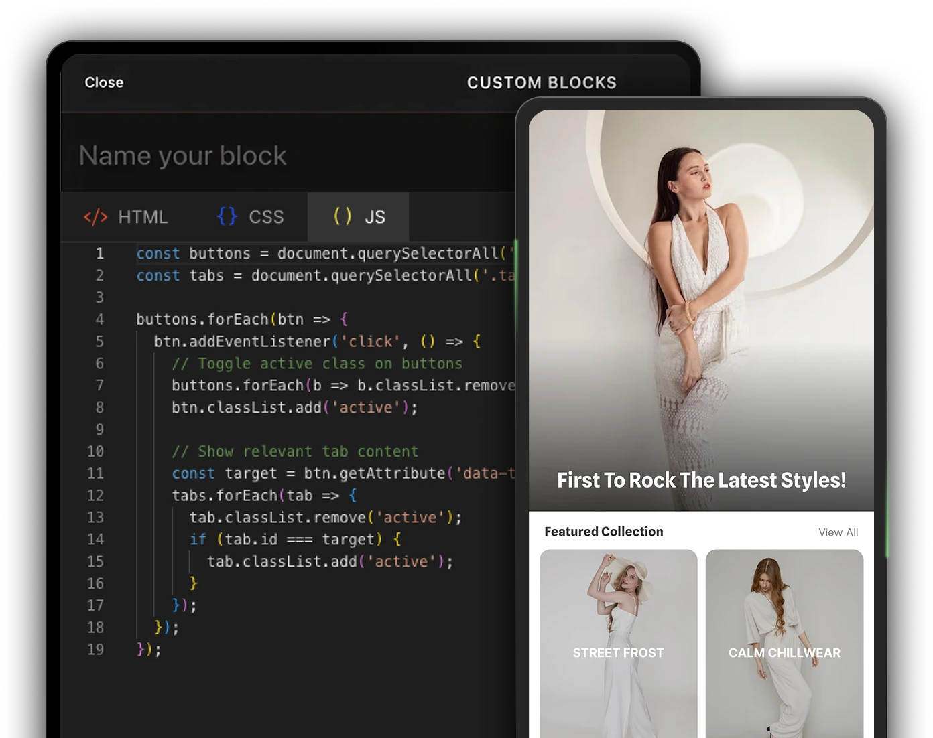Place cursor on "Show relevant tab content" comment
The height and width of the screenshot is (738, 933).
pyautogui.click(x=295, y=452)
